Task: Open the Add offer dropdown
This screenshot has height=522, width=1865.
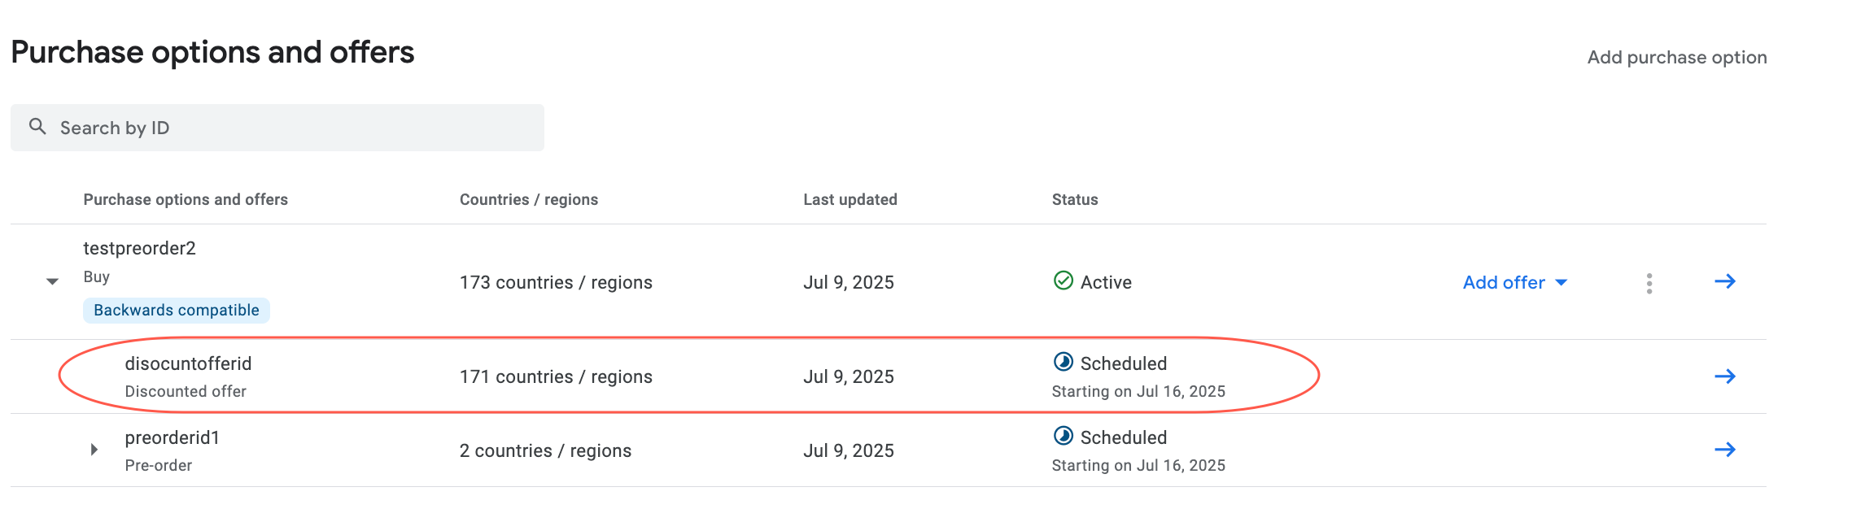Action: coord(1514,282)
